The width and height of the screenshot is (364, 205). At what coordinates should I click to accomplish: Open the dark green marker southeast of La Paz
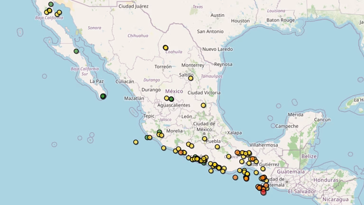coord(103,96)
